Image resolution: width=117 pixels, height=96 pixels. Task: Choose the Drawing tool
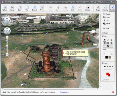[105, 8]
